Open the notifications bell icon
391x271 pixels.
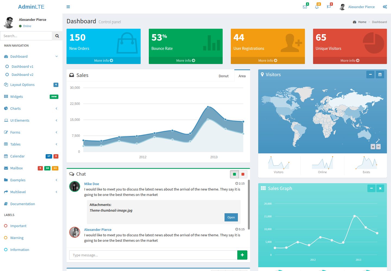coord(317,7)
